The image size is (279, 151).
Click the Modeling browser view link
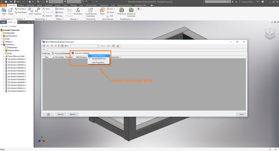tap(13, 26)
